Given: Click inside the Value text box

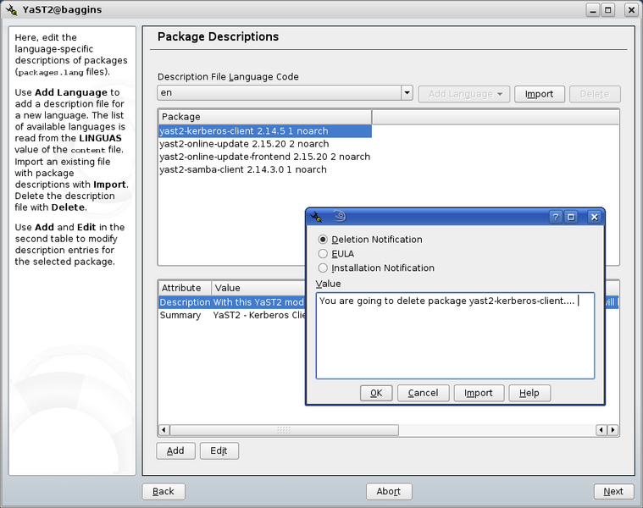Looking at the screenshot, I should (455, 339).
